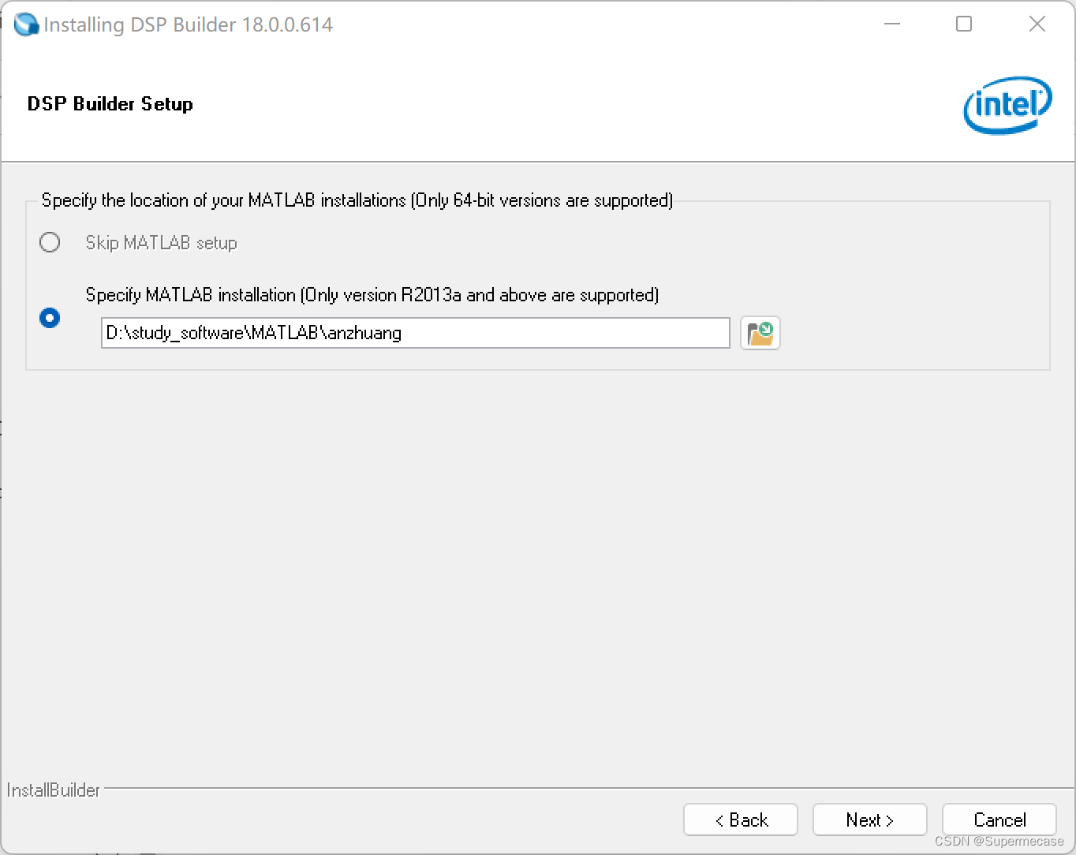Select the path text D:\study_software\MATLAB\anzhuang
The width and height of the screenshot is (1076, 855).
pyautogui.click(x=252, y=333)
